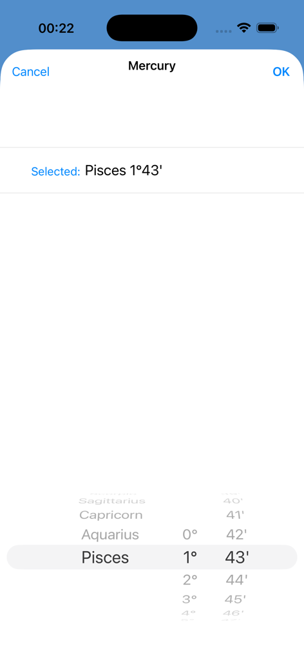Tap the selected Pisces row
304x660 pixels.
point(105,558)
